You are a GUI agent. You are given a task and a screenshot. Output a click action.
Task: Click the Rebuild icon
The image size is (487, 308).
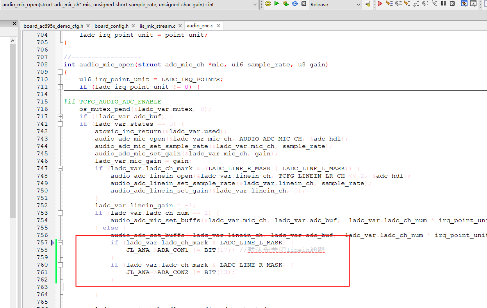pos(295,4)
